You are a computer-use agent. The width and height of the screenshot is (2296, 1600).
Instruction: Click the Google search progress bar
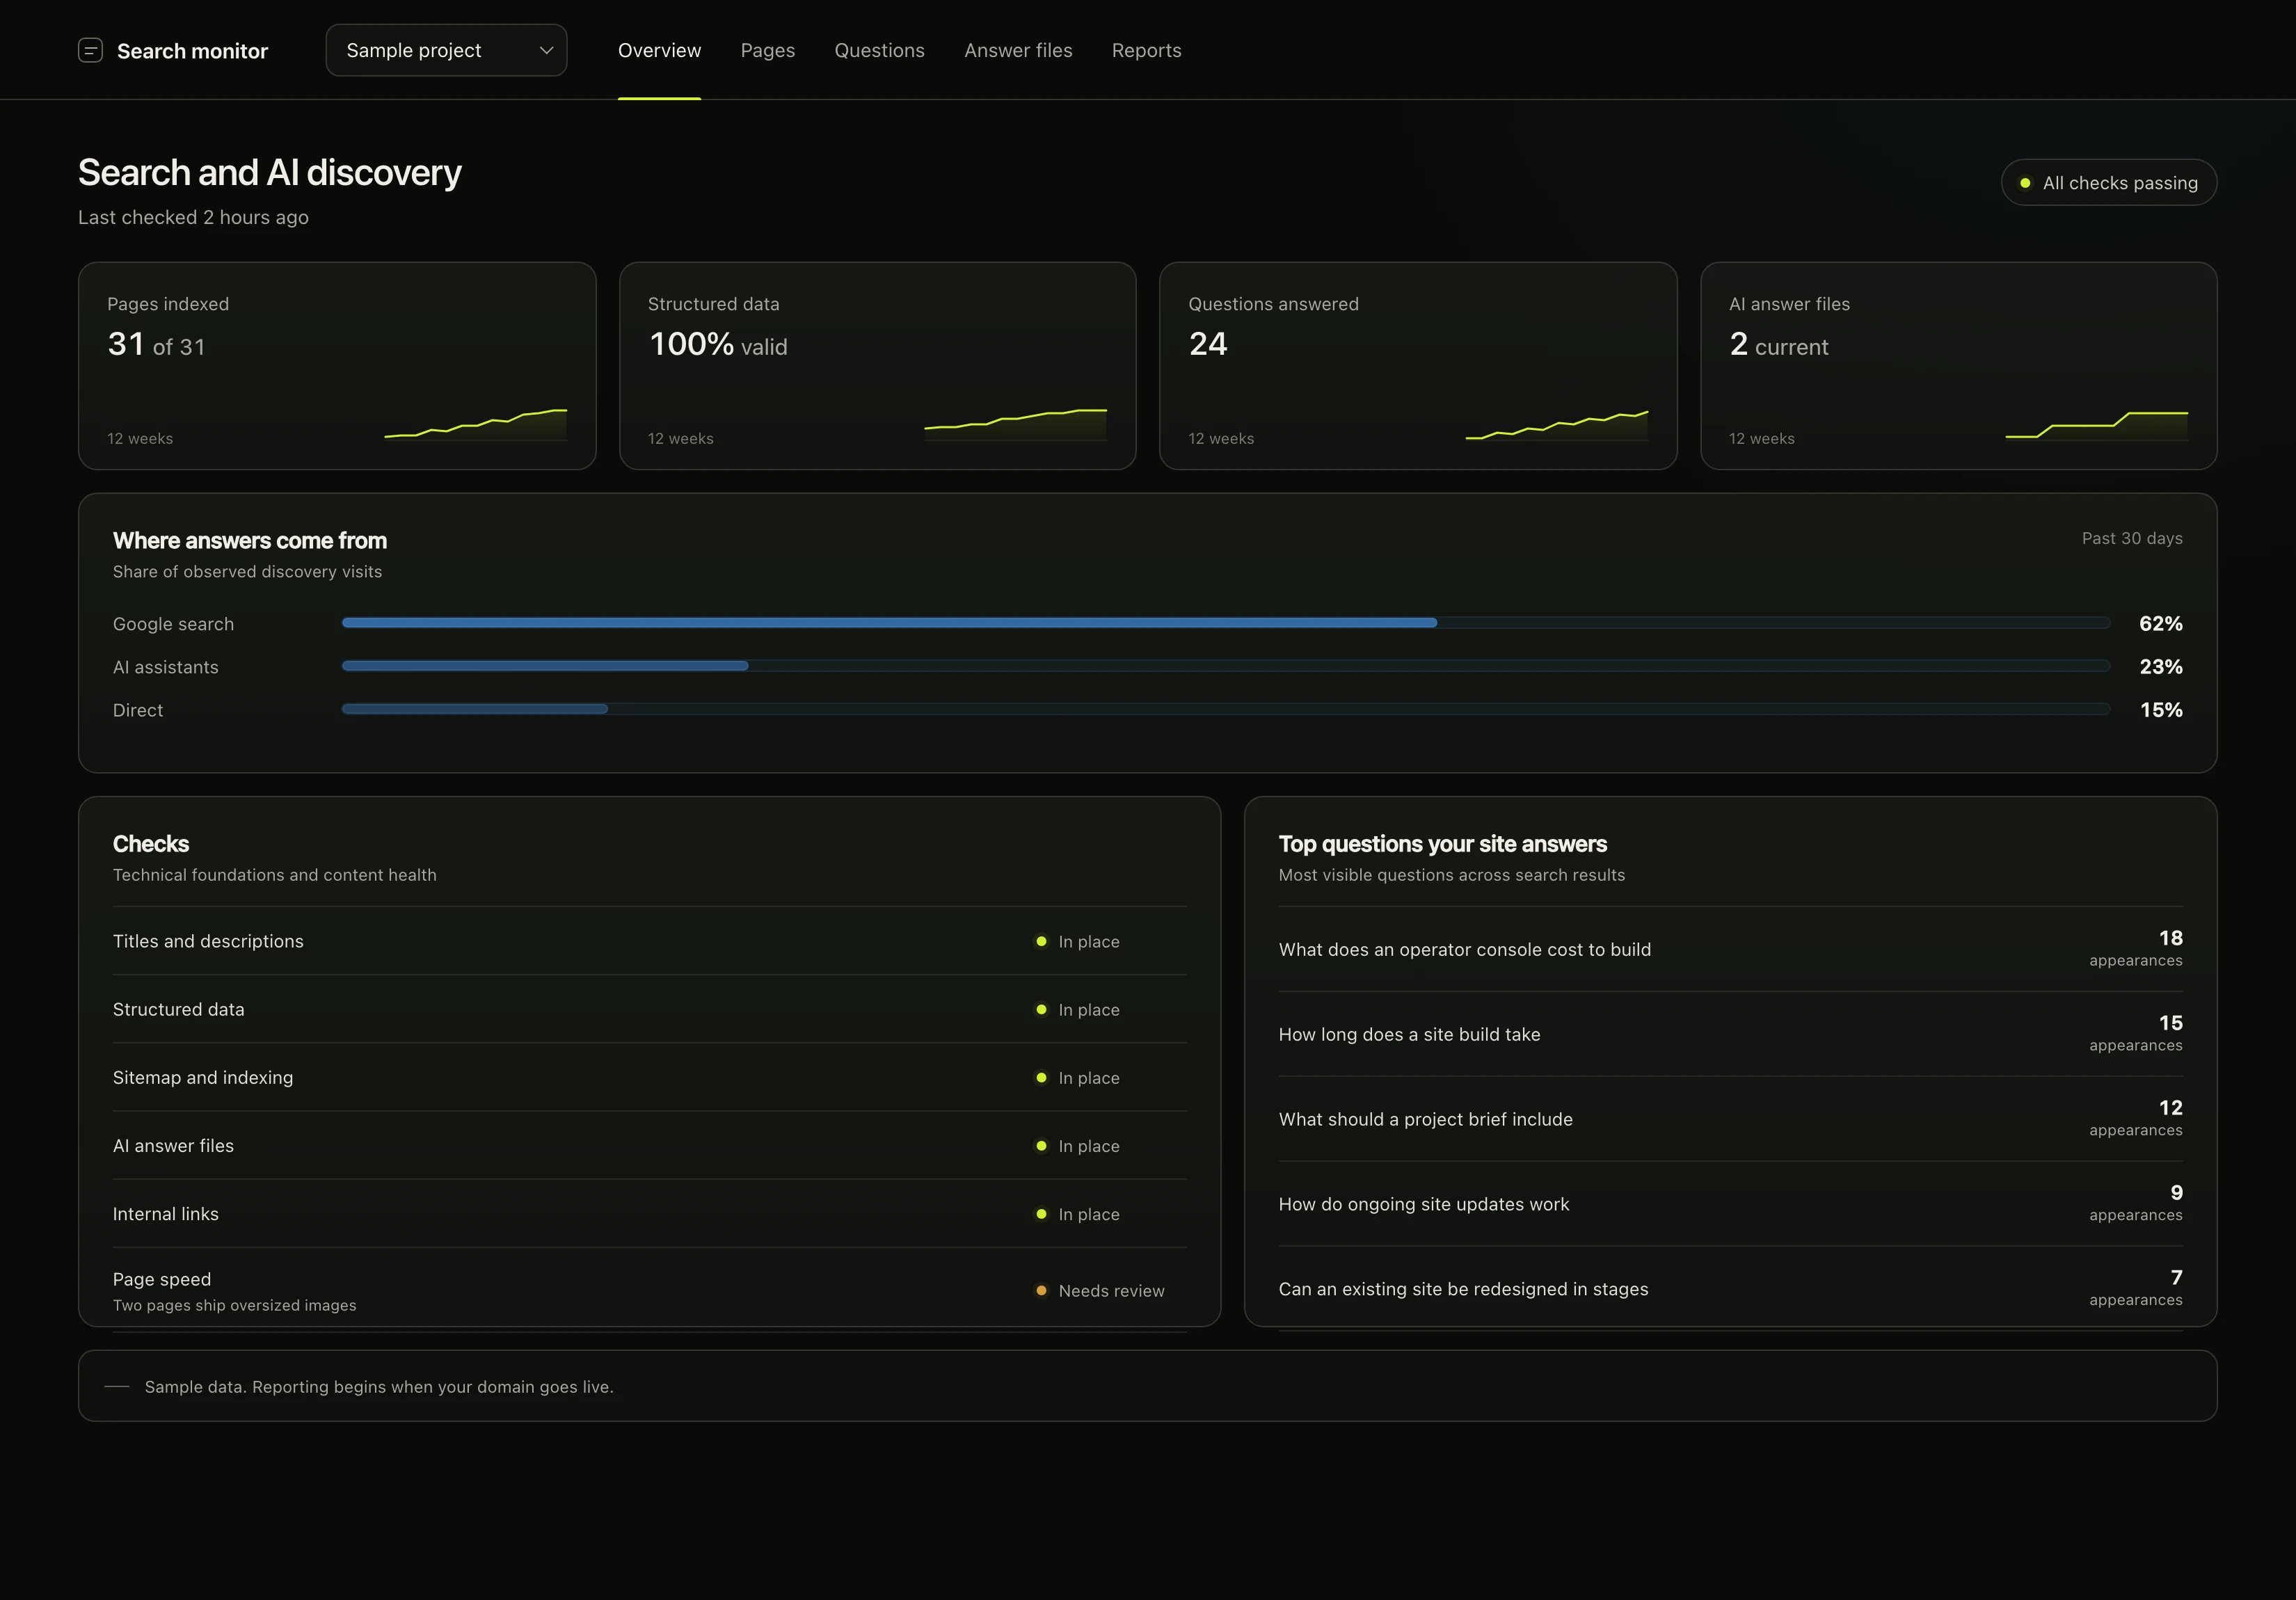(x=1226, y=623)
